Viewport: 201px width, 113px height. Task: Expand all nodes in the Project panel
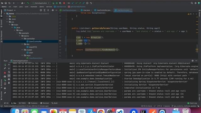click(45, 10)
